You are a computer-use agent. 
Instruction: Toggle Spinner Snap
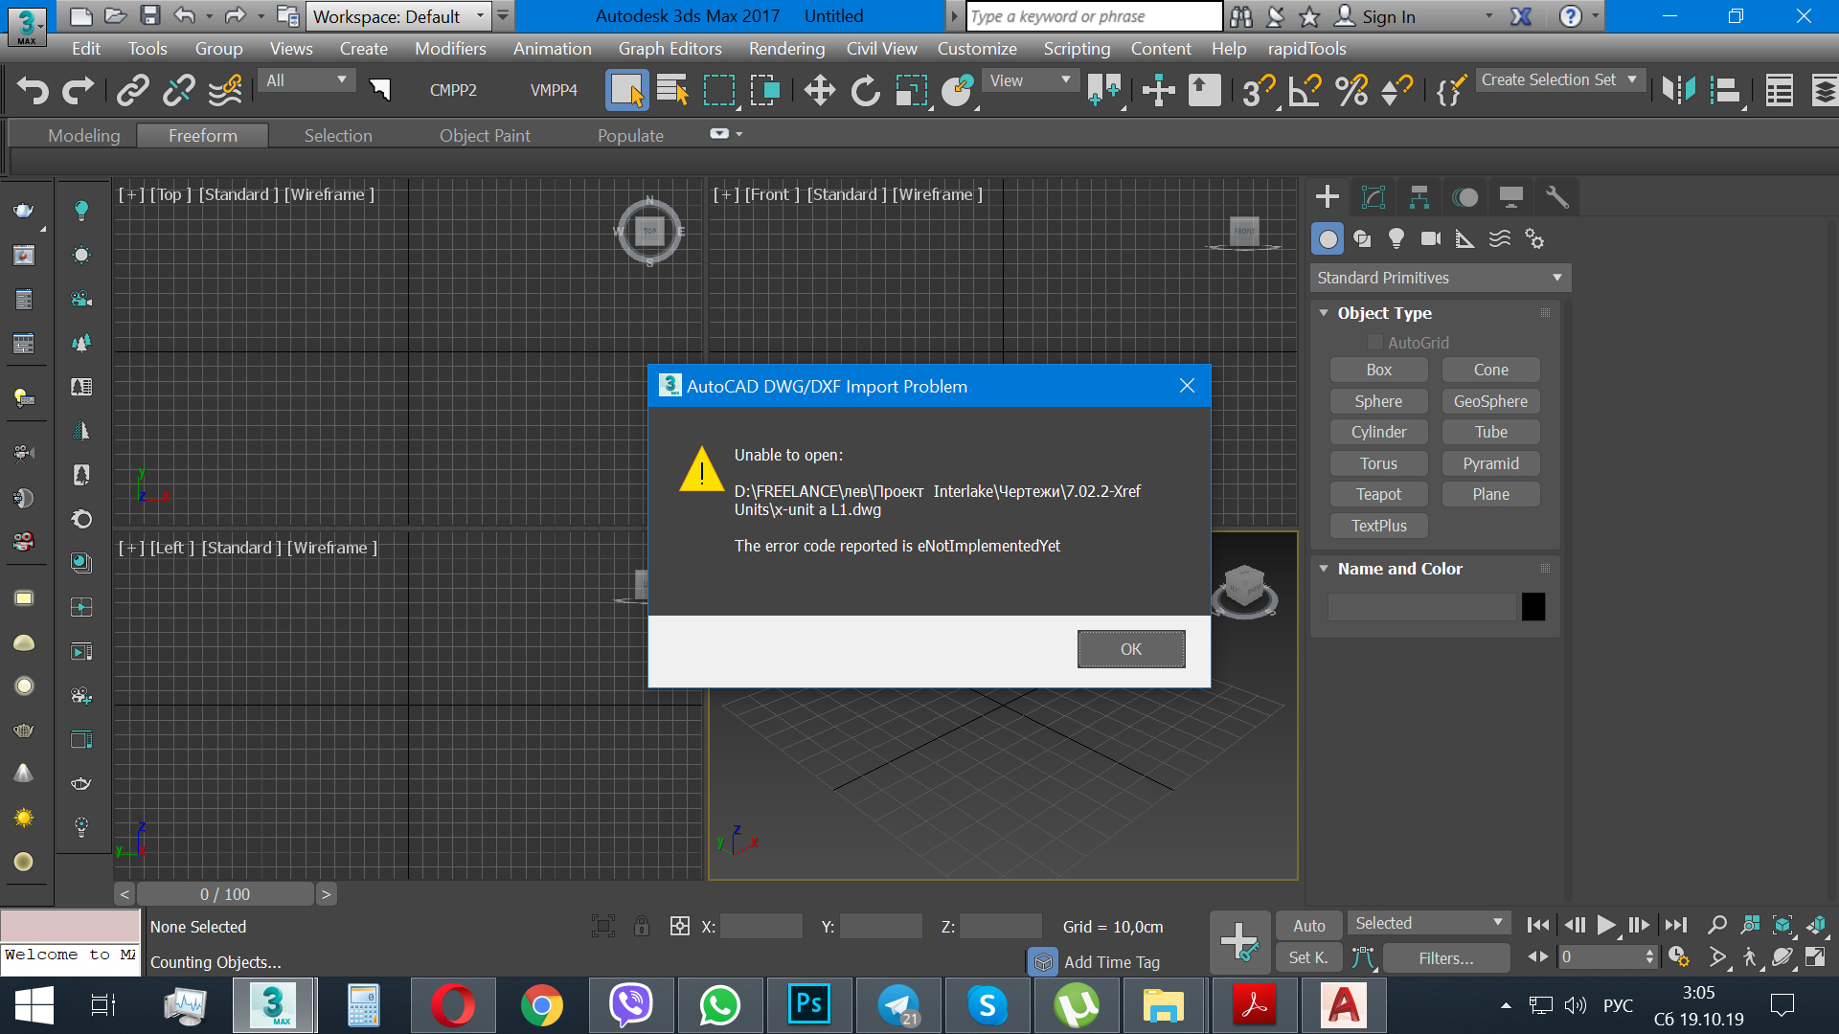[1396, 91]
